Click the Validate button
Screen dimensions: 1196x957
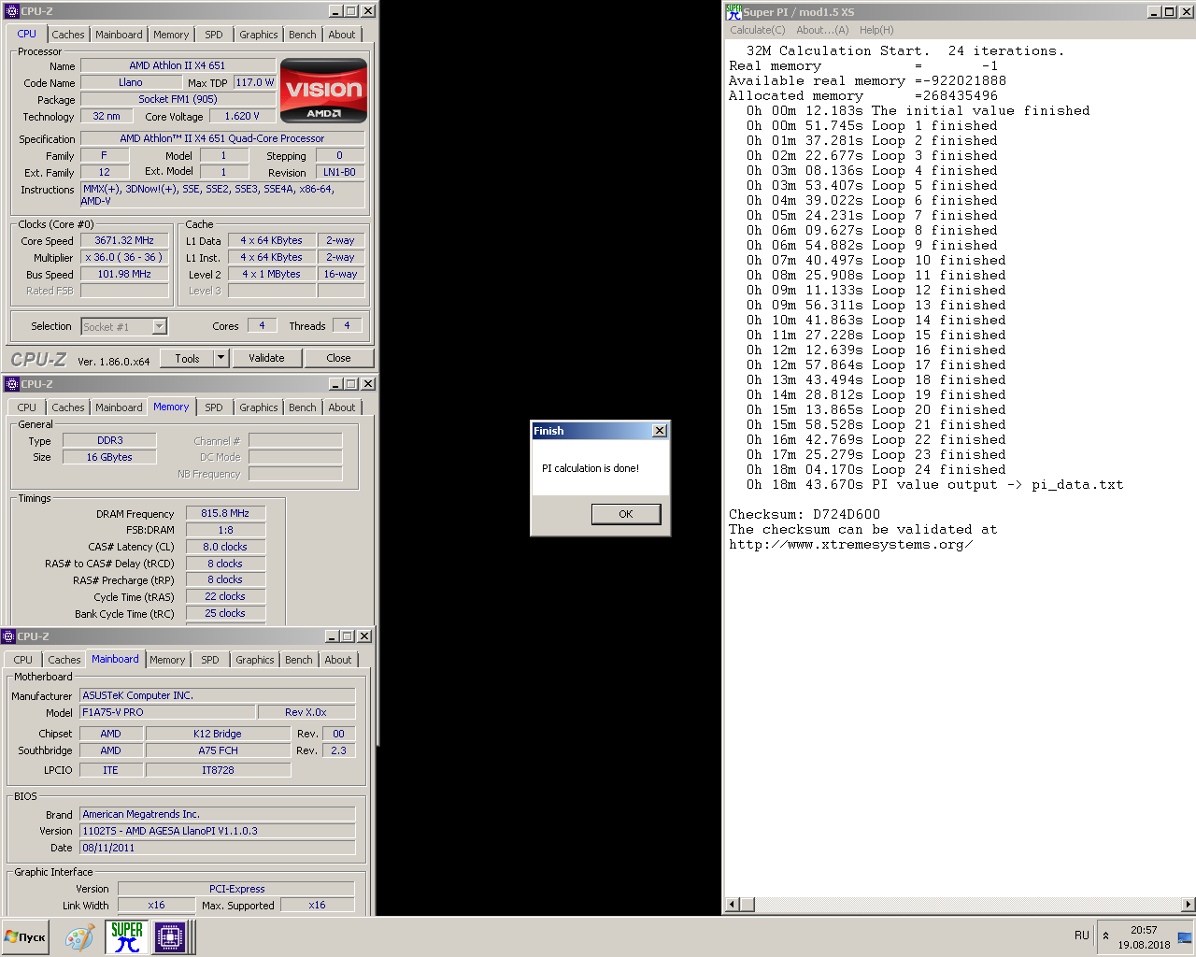click(266, 358)
